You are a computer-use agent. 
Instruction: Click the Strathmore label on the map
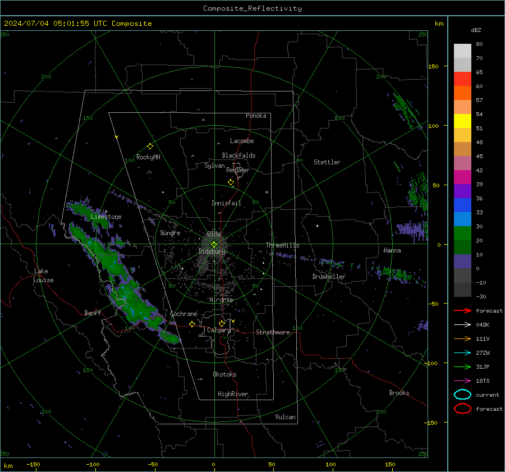click(273, 332)
